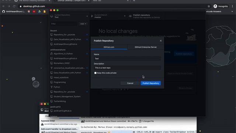Select Add event handler to dropdown commit
Viewport: 236px width, 133px height.
(59, 130)
